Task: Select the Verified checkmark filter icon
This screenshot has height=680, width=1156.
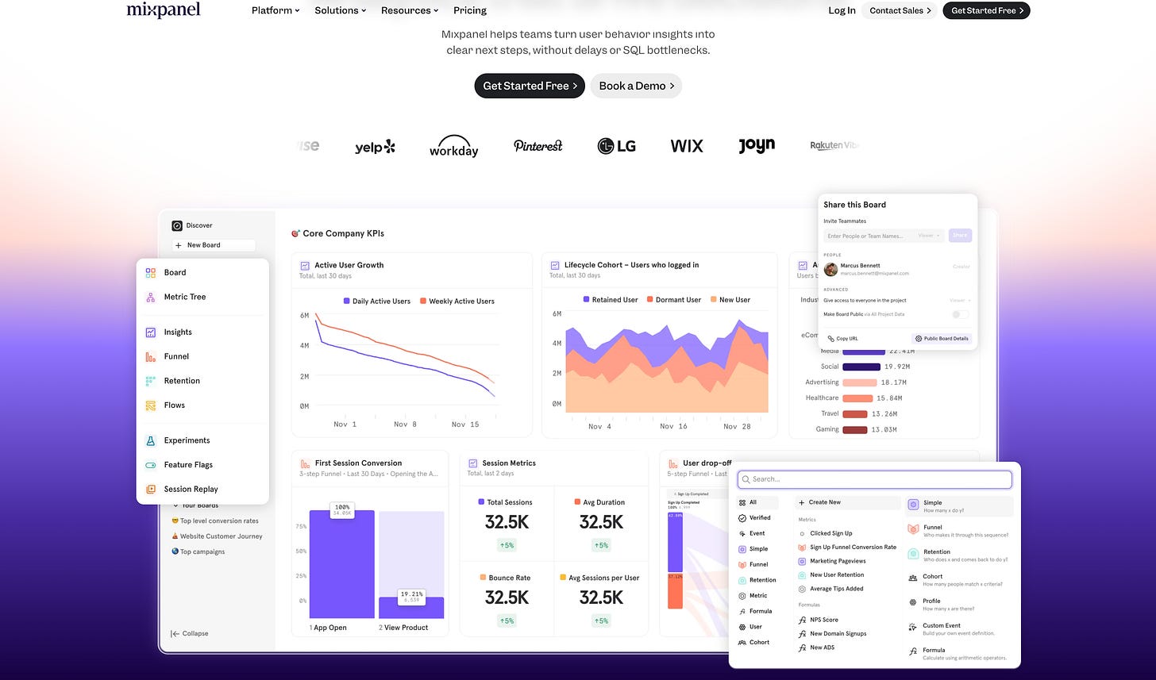Action: tap(742, 517)
